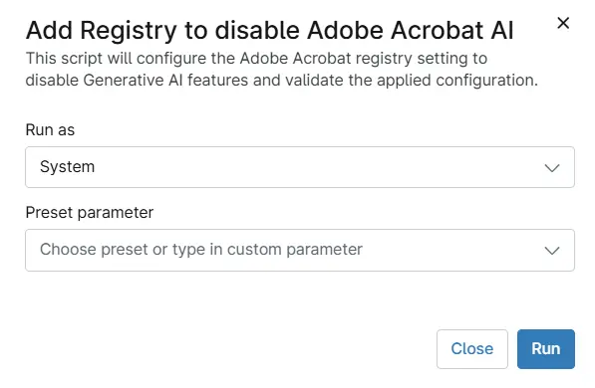Click the dialog title about Adobe Acrobat AI
Viewport: 595px width, 388px height.
[269, 30]
